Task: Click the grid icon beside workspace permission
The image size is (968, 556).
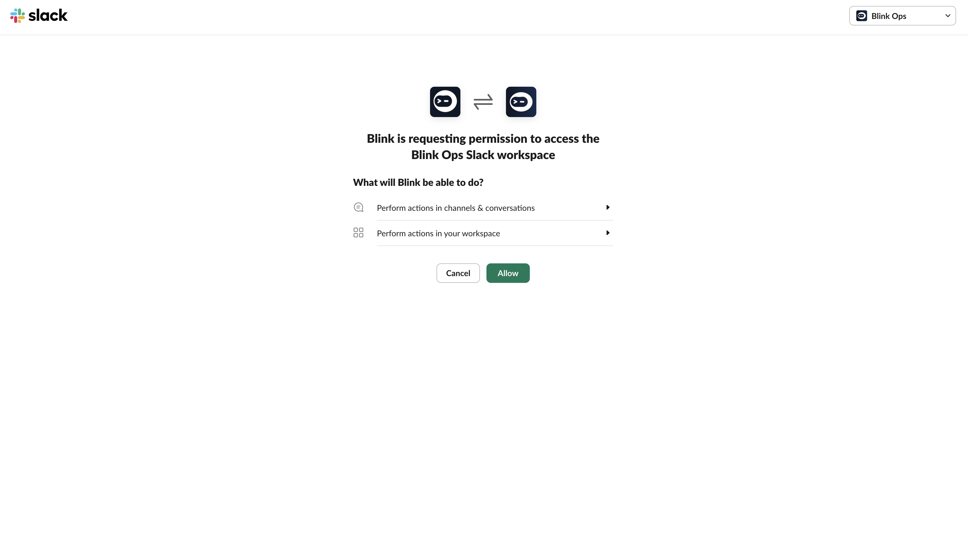Action: click(358, 232)
